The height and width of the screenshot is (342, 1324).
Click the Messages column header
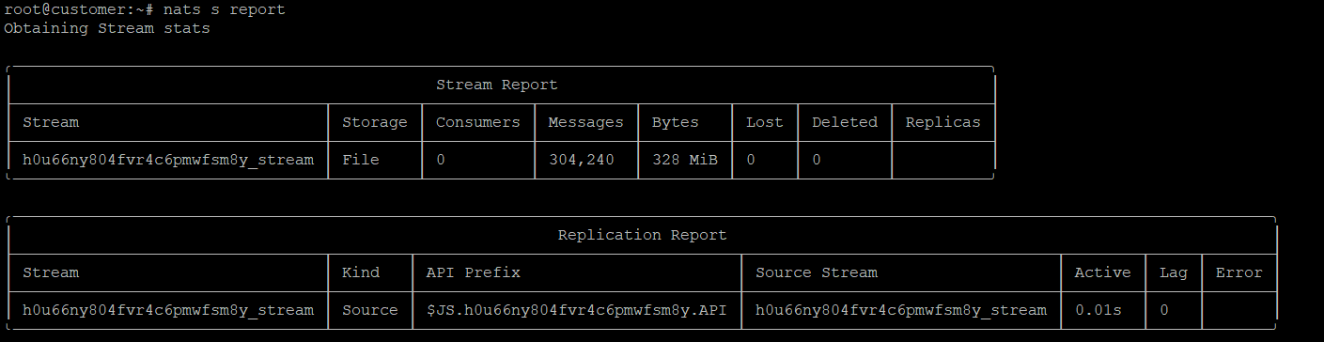click(586, 122)
